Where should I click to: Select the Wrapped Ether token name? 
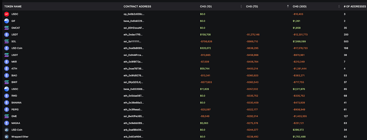pyautogui.click(x=20, y=137)
